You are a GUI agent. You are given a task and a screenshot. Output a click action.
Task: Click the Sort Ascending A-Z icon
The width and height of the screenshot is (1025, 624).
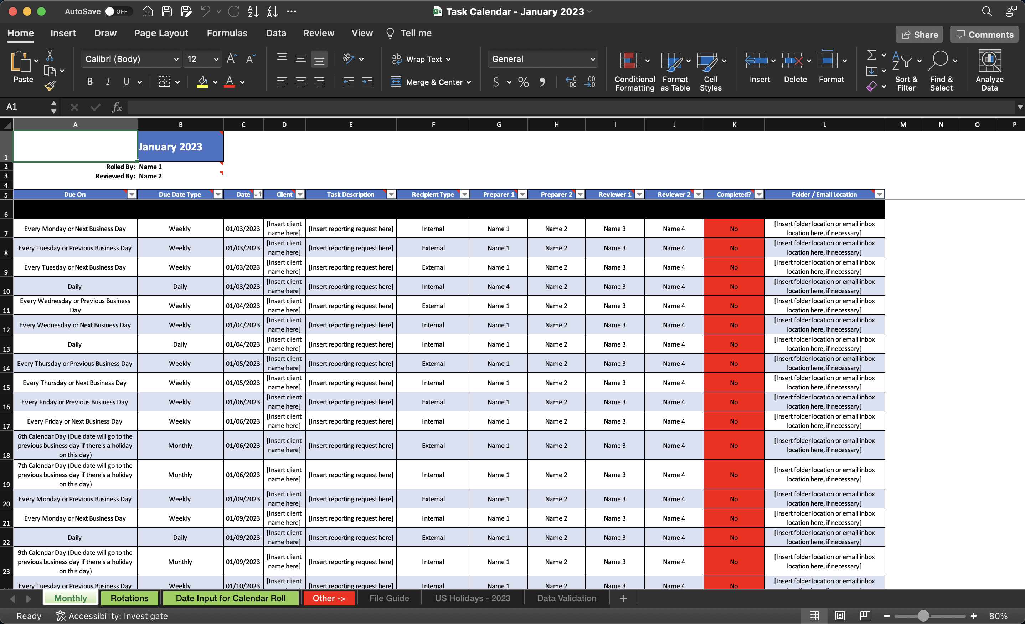[x=253, y=11]
